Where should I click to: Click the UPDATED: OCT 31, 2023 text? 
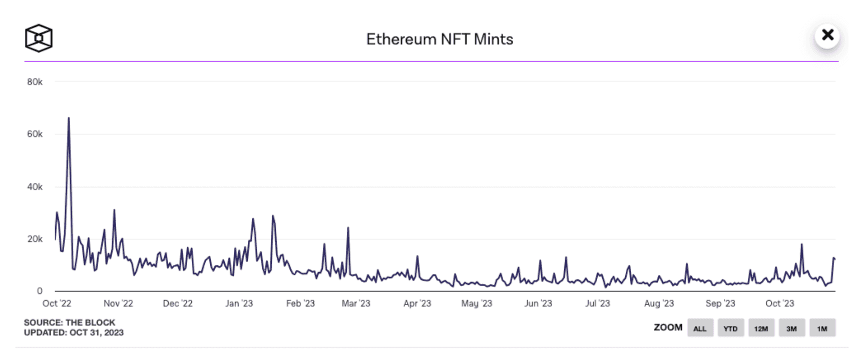point(74,332)
